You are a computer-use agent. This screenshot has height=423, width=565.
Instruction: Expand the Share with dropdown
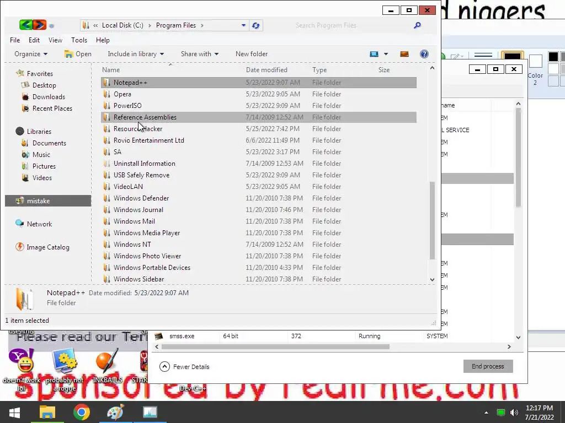coord(200,54)
